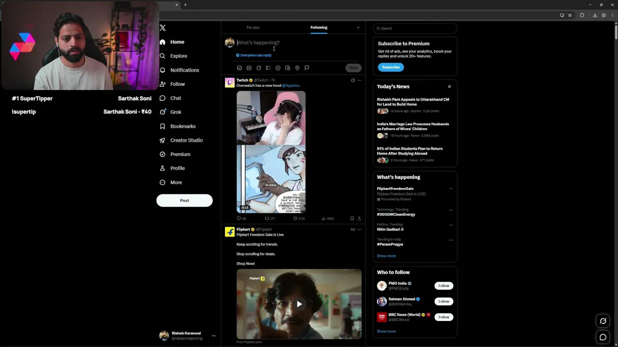This screenshot has height=347, width=618.
Task: Share the Twitch post
Action: point(359,218)
